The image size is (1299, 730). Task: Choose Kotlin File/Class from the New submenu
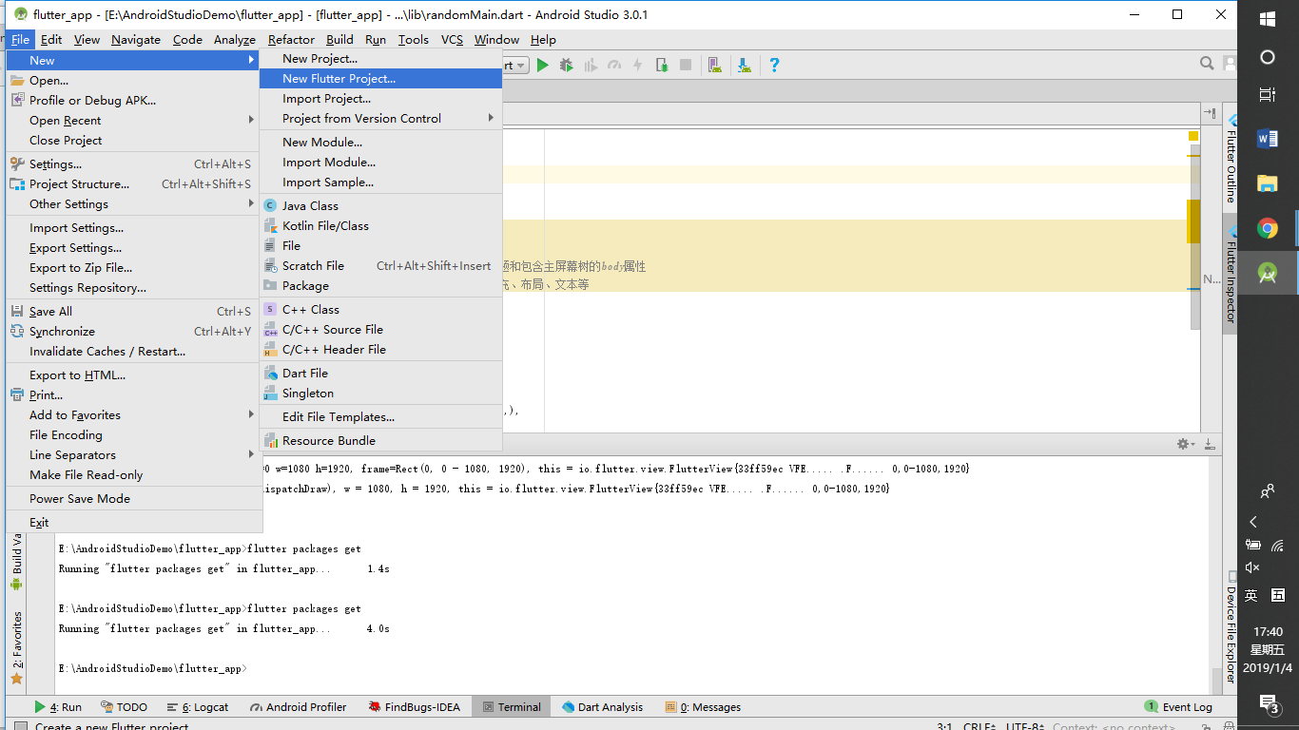click(380, 225)
